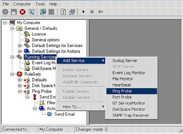Expand Default Settings for Services node
This screenshot has width=183, height=134.
(20, 46)
